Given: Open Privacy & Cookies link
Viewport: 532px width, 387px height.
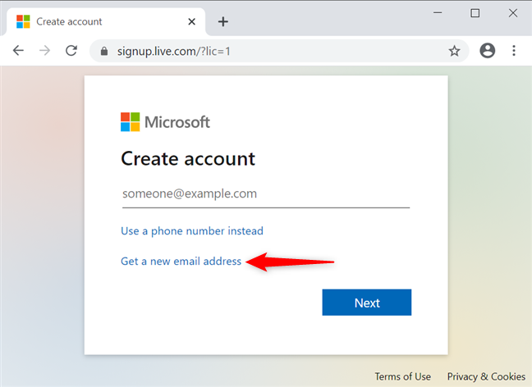Looking at the screenshot, I should [x=486, y=376].
